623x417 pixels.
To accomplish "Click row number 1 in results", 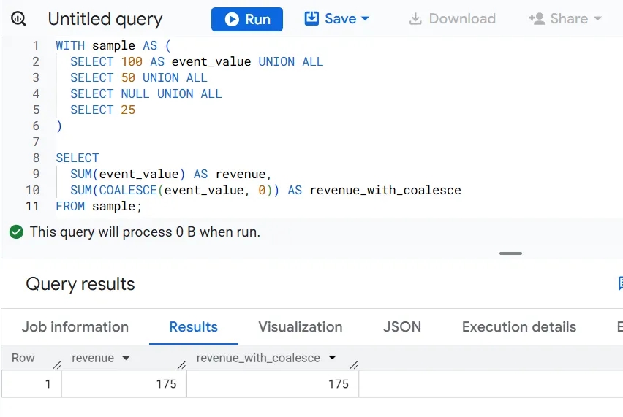I will pos(48,384).
